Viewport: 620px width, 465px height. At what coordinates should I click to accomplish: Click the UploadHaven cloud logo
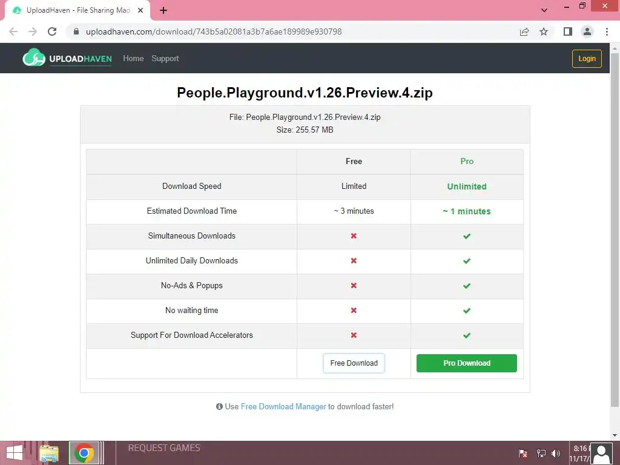34,58
